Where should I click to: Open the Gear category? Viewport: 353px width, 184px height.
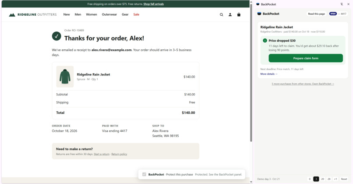point(125,14)
